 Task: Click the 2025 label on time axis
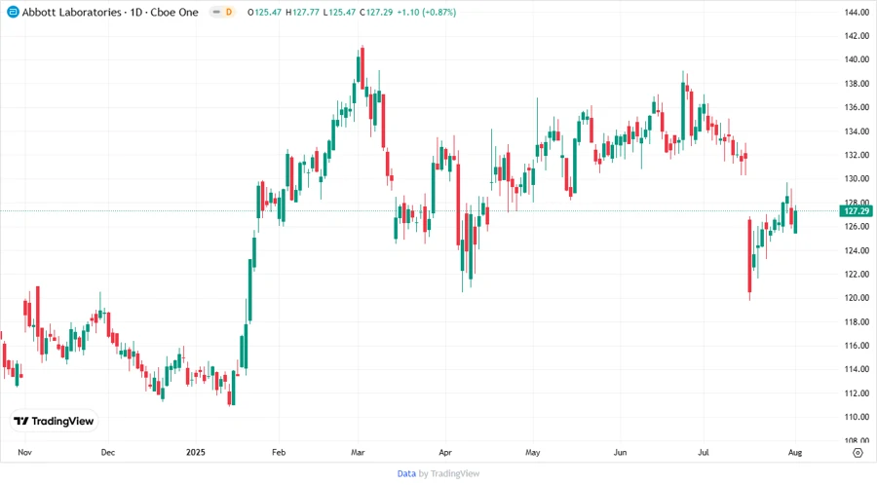(196, 452)
